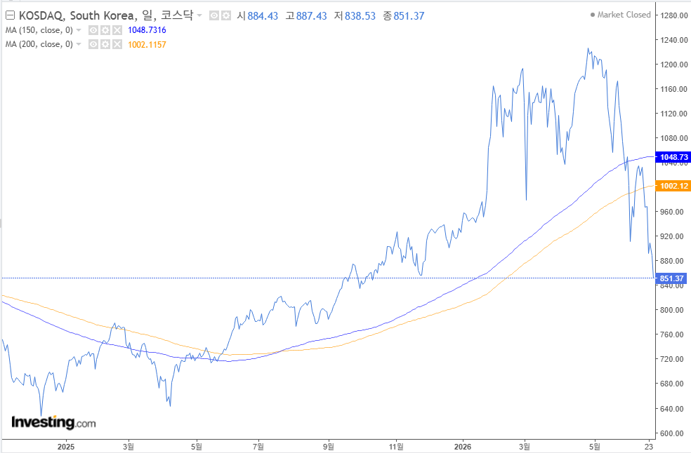Hide the MA 150 indicator with eye icon
The image size is (691, 453).
coord(93,30)
